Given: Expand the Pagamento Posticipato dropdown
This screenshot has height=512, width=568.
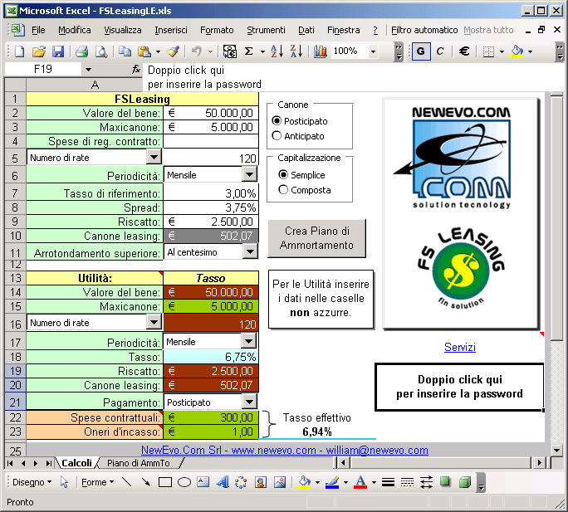Looking at the screenshot, I should click(250, 402).
